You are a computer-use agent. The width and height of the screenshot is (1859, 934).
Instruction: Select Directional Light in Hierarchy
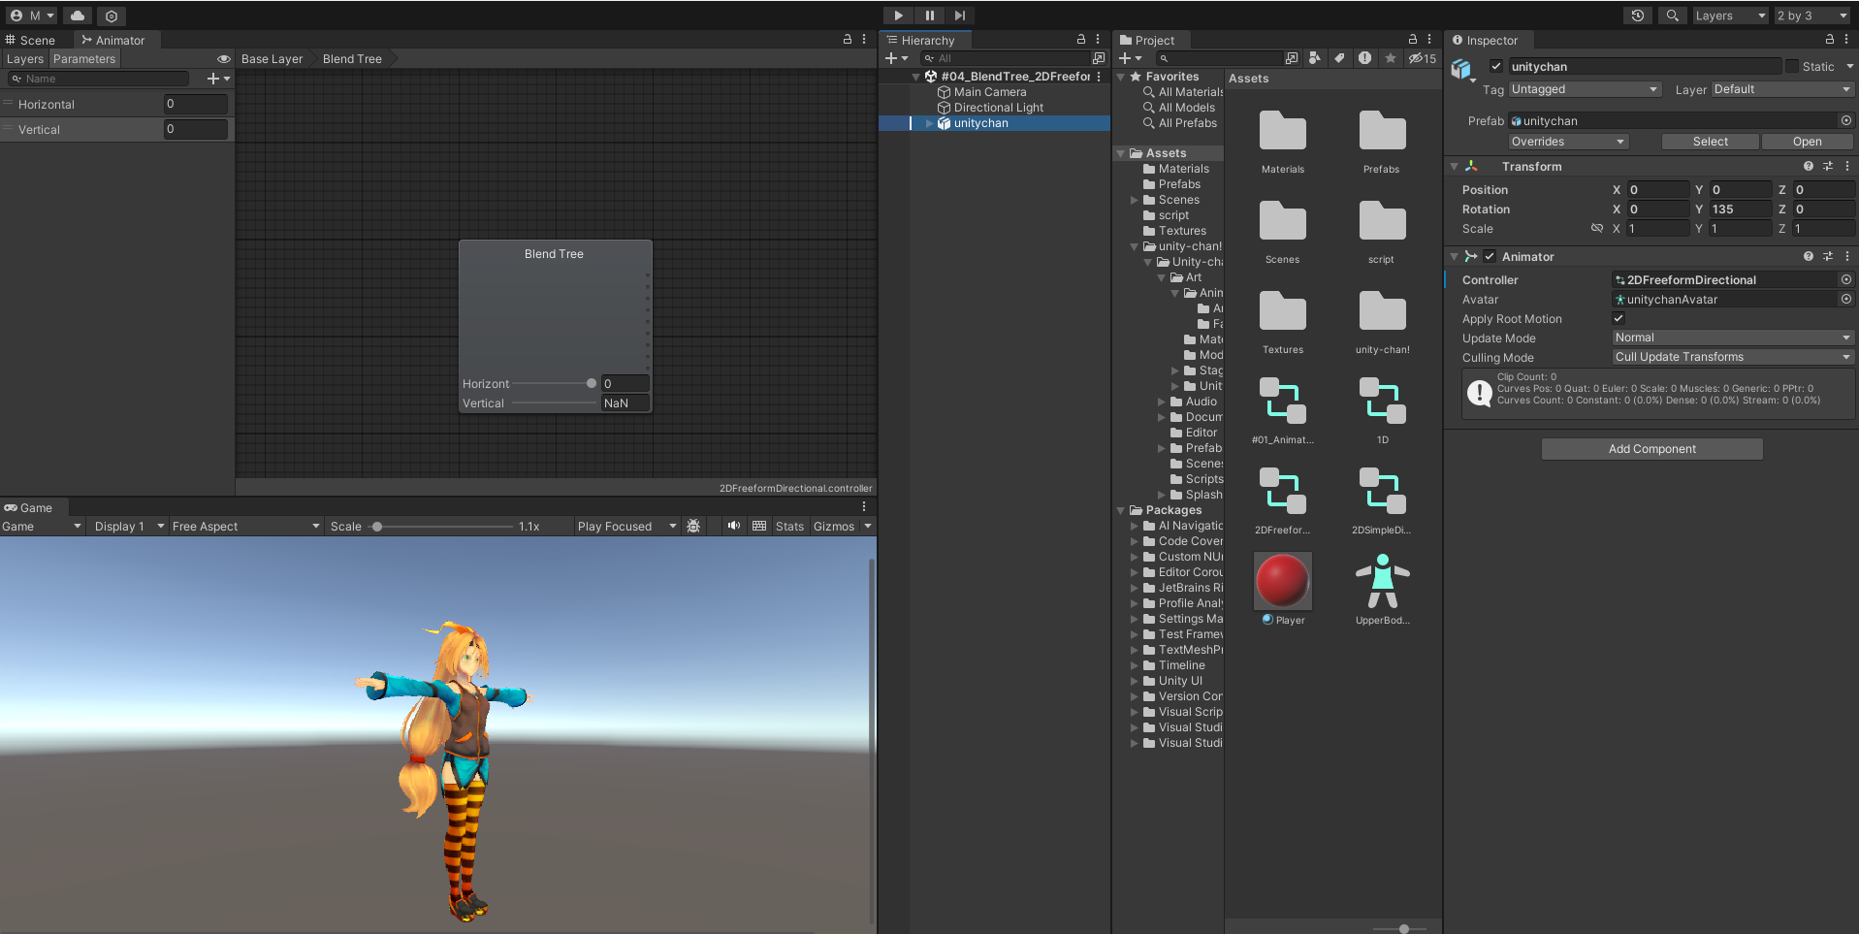(998, 108)
